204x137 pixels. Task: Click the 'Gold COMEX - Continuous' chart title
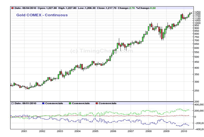tap(42, 15)
